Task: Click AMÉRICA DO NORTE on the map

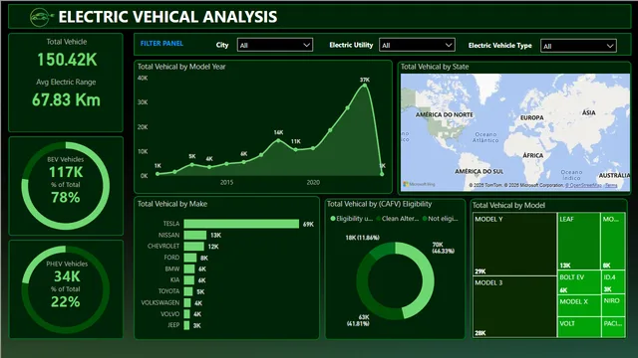Action: (x=445, y=115)
